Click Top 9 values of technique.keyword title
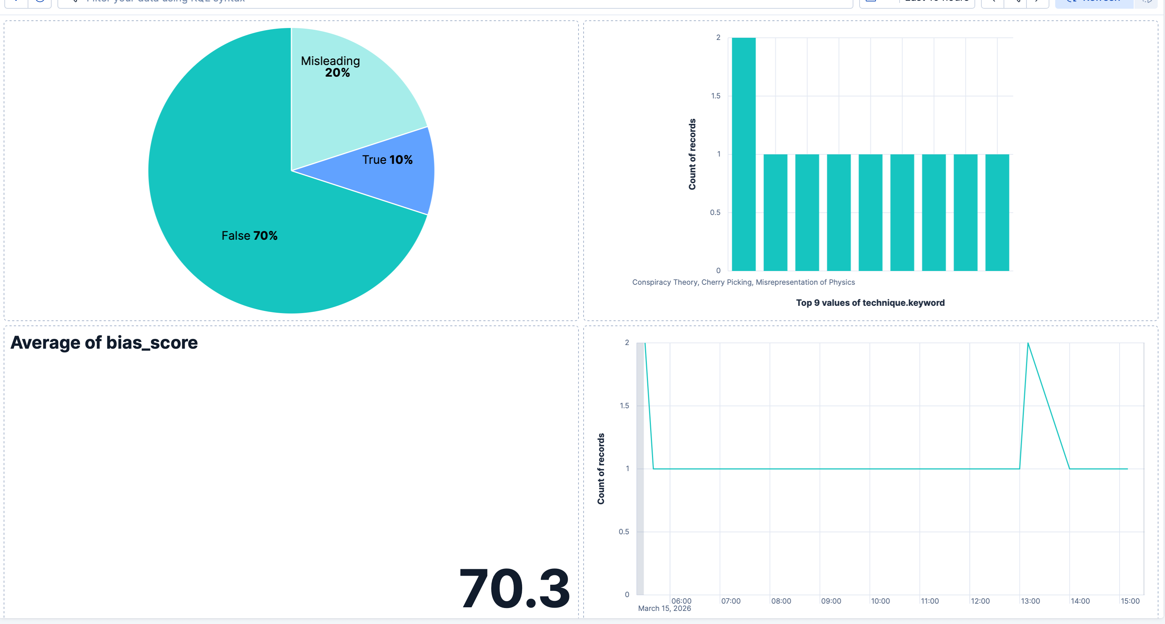 (x=870, y=303)
